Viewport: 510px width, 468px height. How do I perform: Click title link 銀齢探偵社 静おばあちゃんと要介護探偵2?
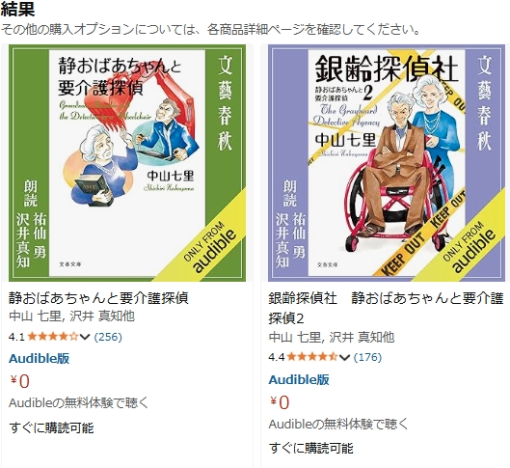[386, 308]
